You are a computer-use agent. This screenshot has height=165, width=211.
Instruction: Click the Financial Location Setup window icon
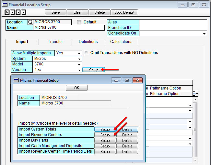[x=5, y=5]
